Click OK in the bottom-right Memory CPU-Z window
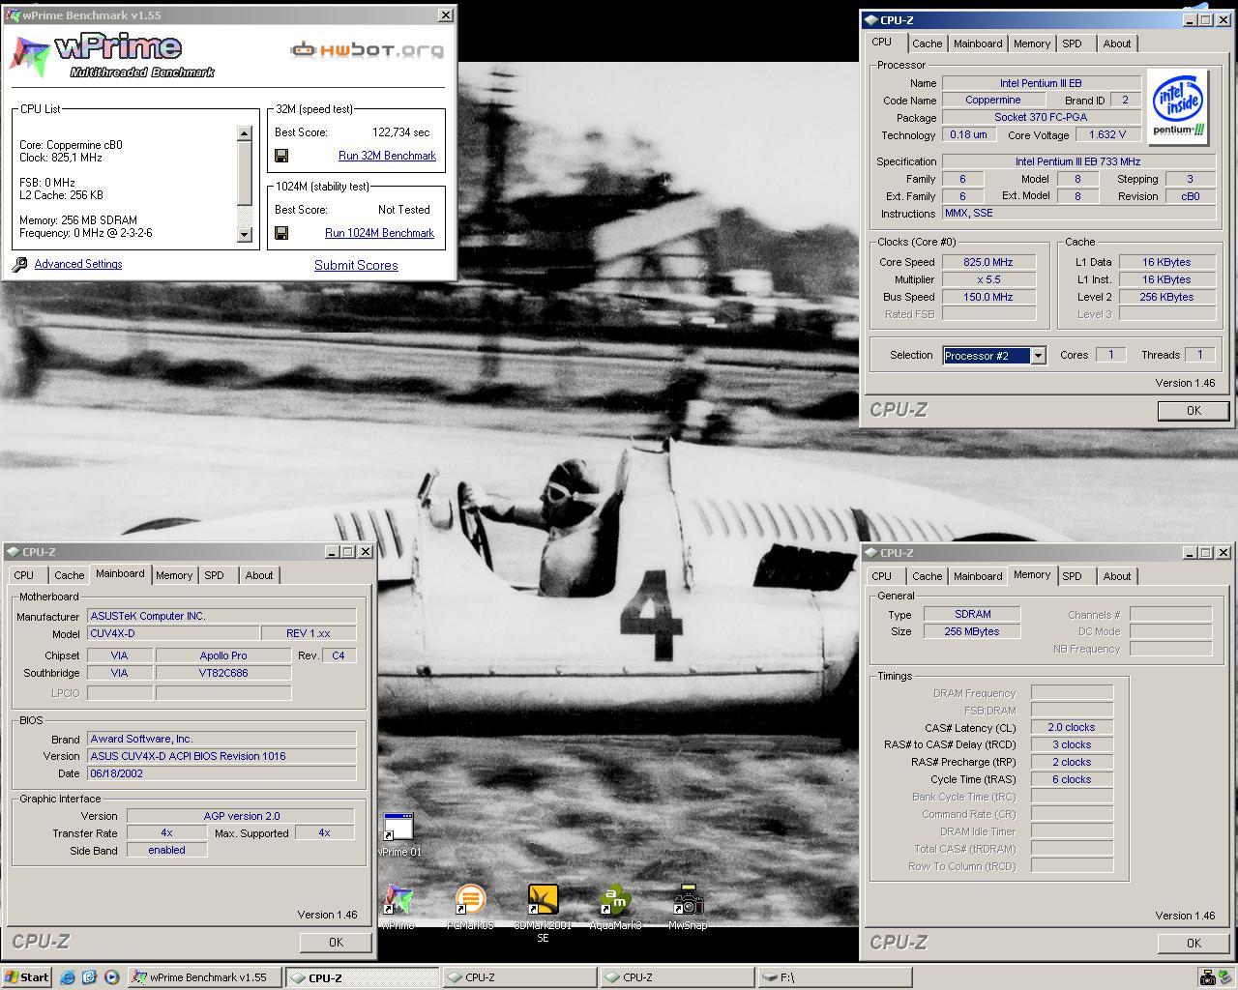The image size is (1238, 990). 1194,943
